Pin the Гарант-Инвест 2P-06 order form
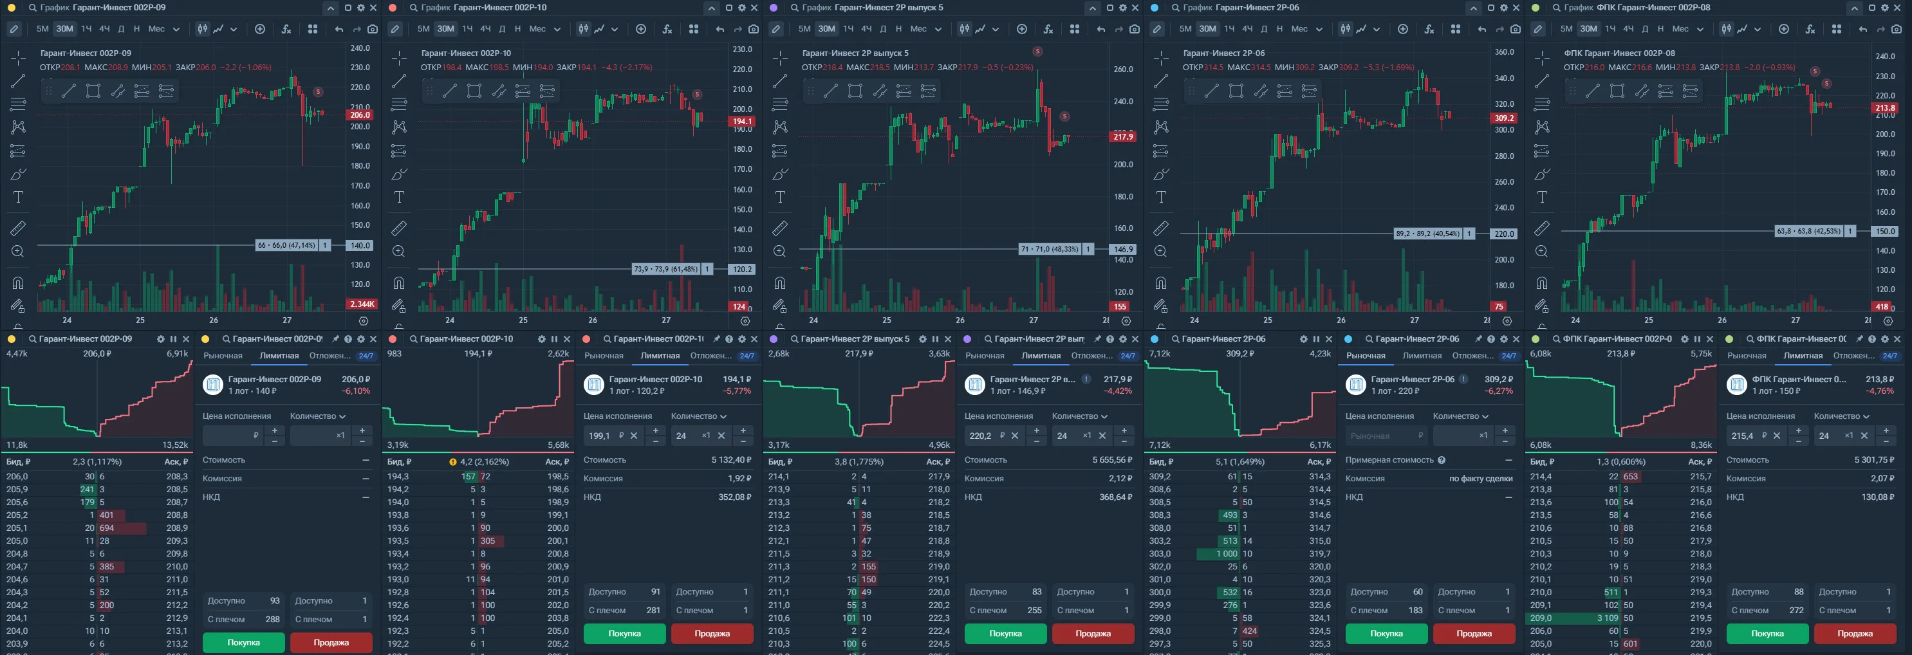The height and width of the screenshot is (655, 1912). click(x=1478, y=339)
